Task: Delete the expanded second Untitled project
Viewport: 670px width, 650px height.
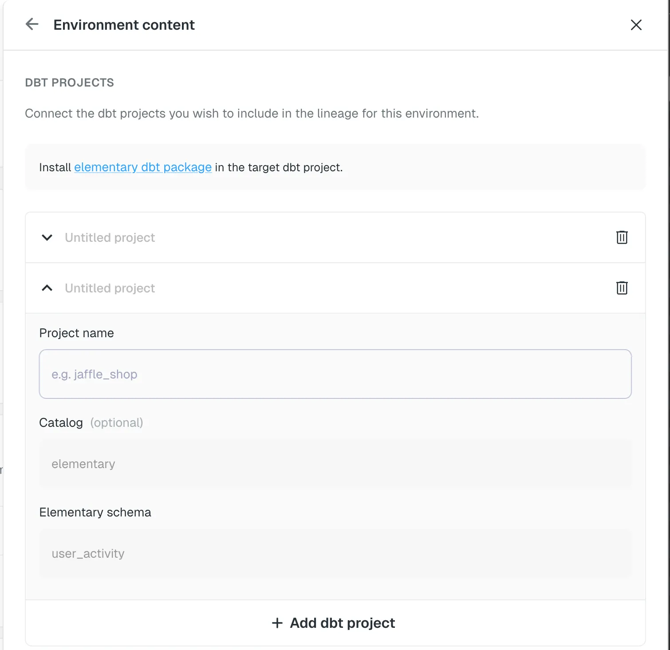Action: coord(622,288)
